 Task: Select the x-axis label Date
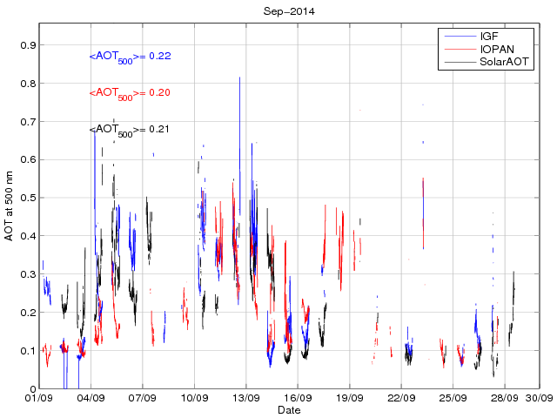pos(288,409)
